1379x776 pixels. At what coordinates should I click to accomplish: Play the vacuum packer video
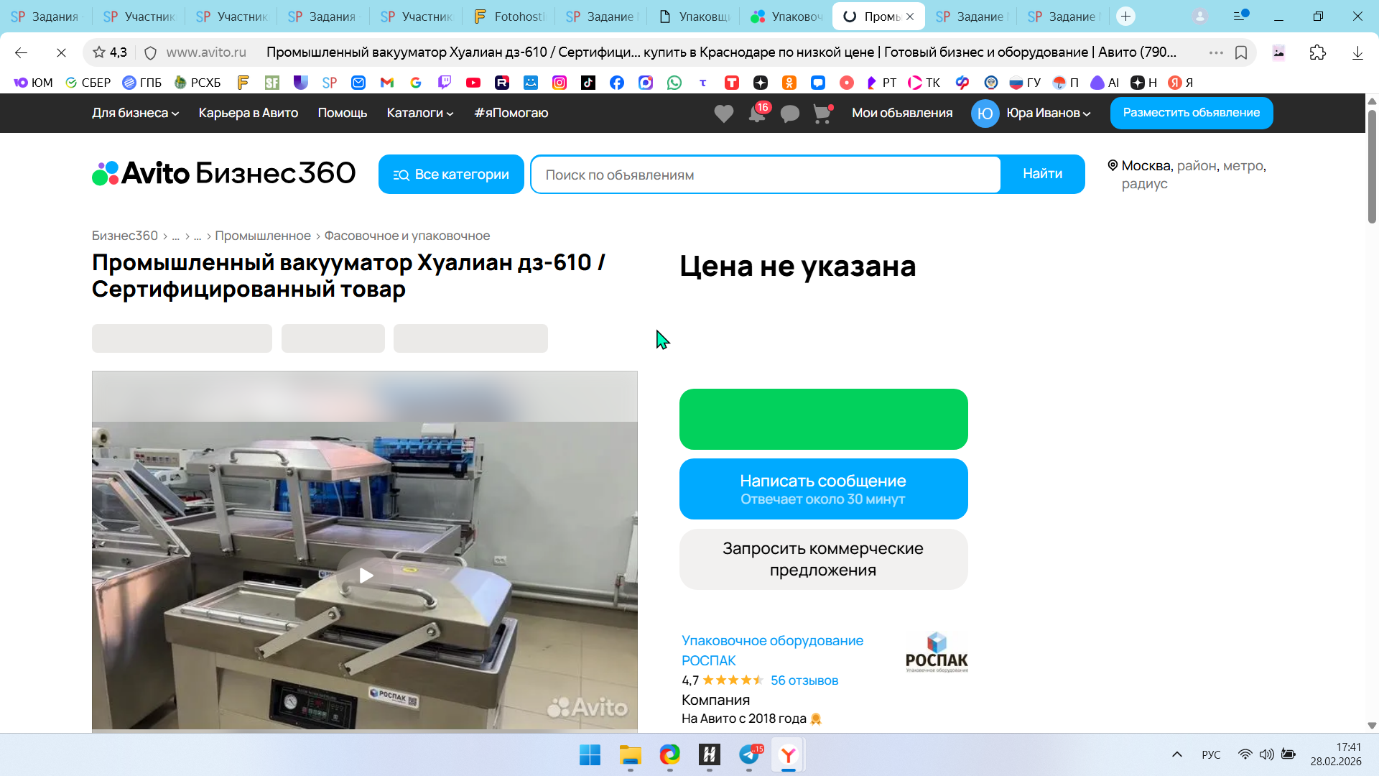[366, 576]
